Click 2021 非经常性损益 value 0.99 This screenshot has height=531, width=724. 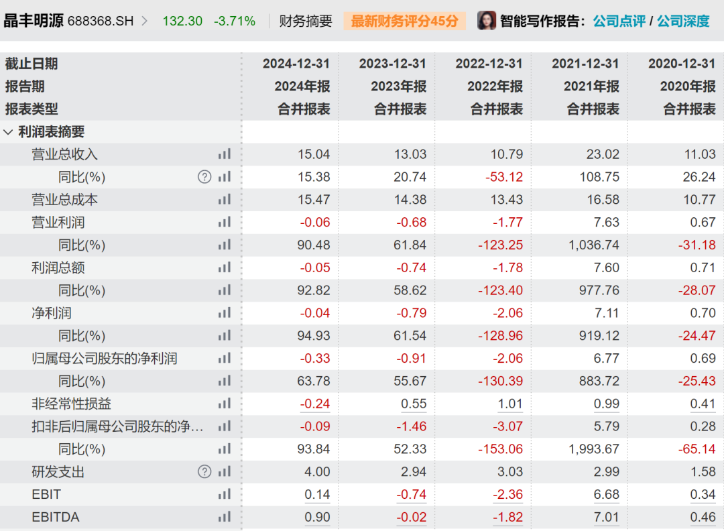(x=607, y=404)
